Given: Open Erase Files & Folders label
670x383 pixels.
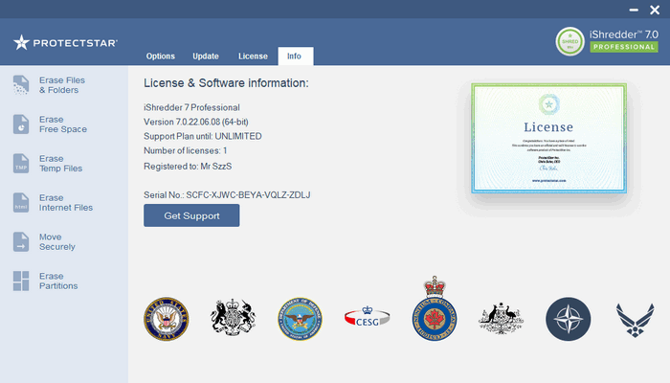Looking at the screenshot, I should click(62, 85).
